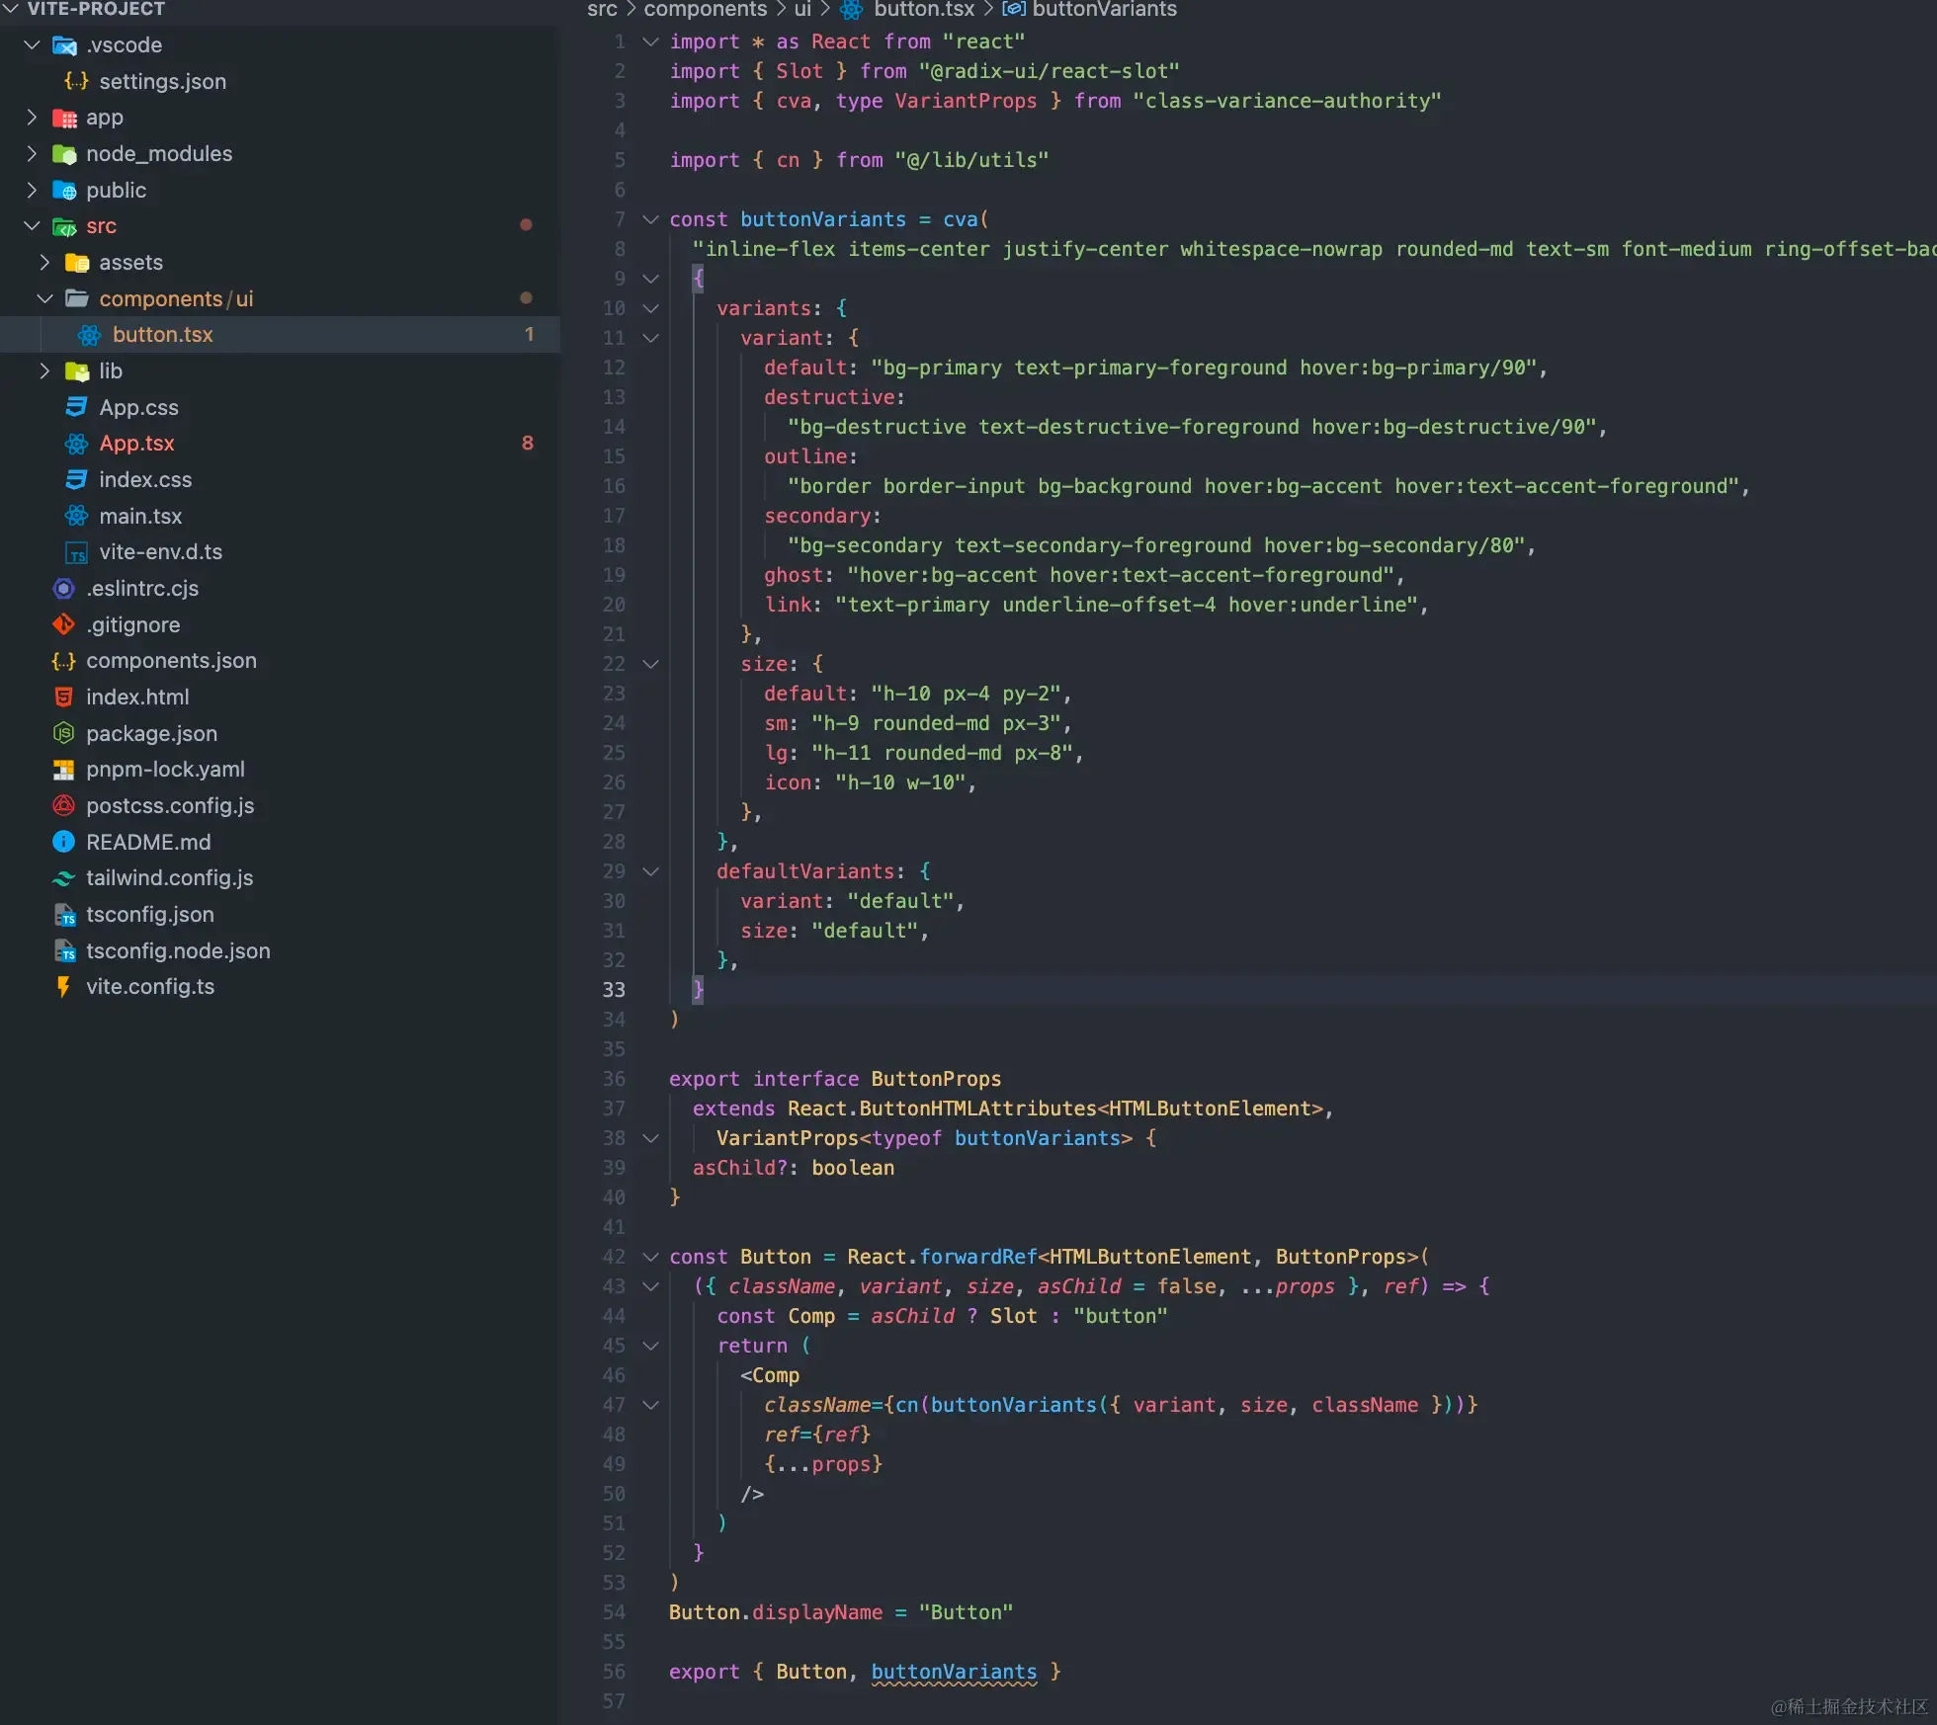
Task: Collapse the VITE-PROJECT explorer section
Action: click(11, 9)
